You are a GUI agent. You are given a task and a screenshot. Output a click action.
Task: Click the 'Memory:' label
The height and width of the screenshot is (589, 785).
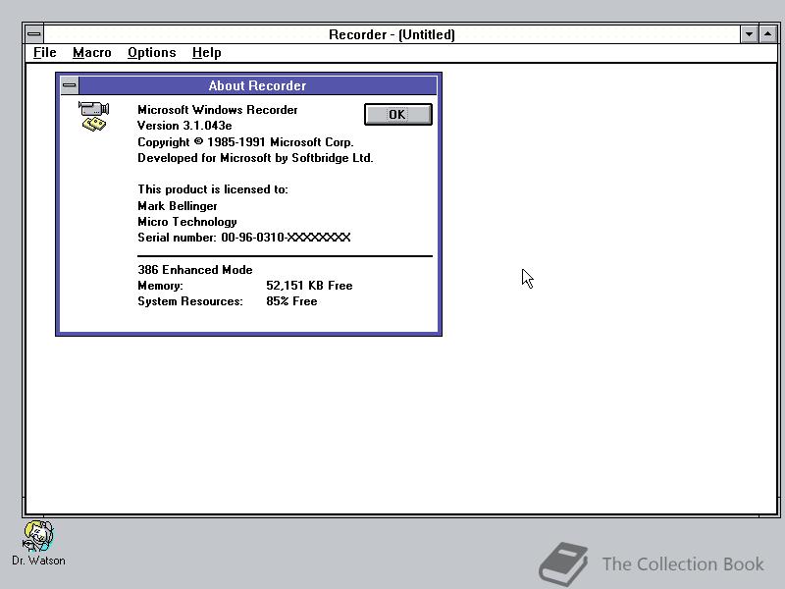pyautogui.click(x=160, y=286)
